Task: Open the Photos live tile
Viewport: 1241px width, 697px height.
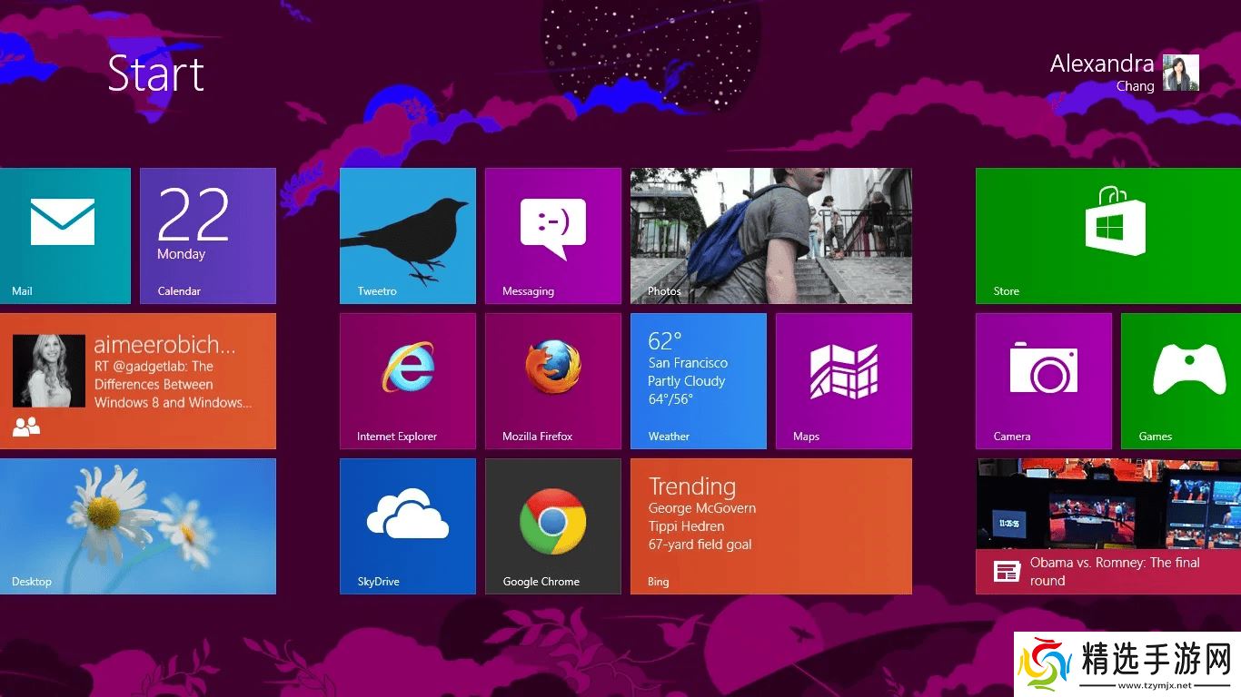Action: click(x=770, y=235)
